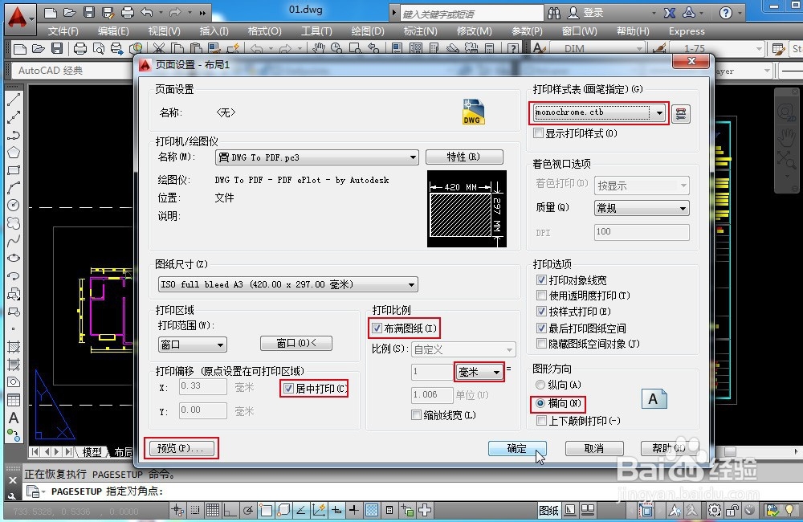Click the Snap mode status bar icon

(195, 510)
